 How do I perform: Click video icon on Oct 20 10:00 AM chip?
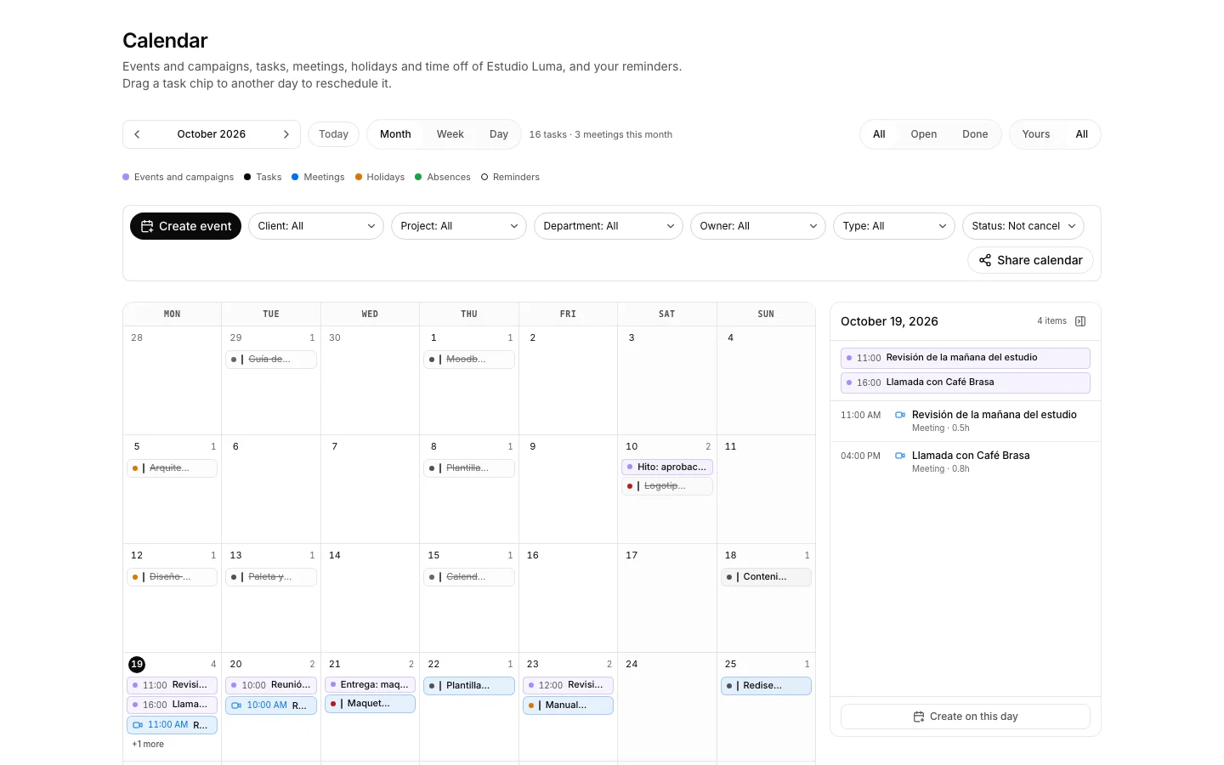pos(236,705)
